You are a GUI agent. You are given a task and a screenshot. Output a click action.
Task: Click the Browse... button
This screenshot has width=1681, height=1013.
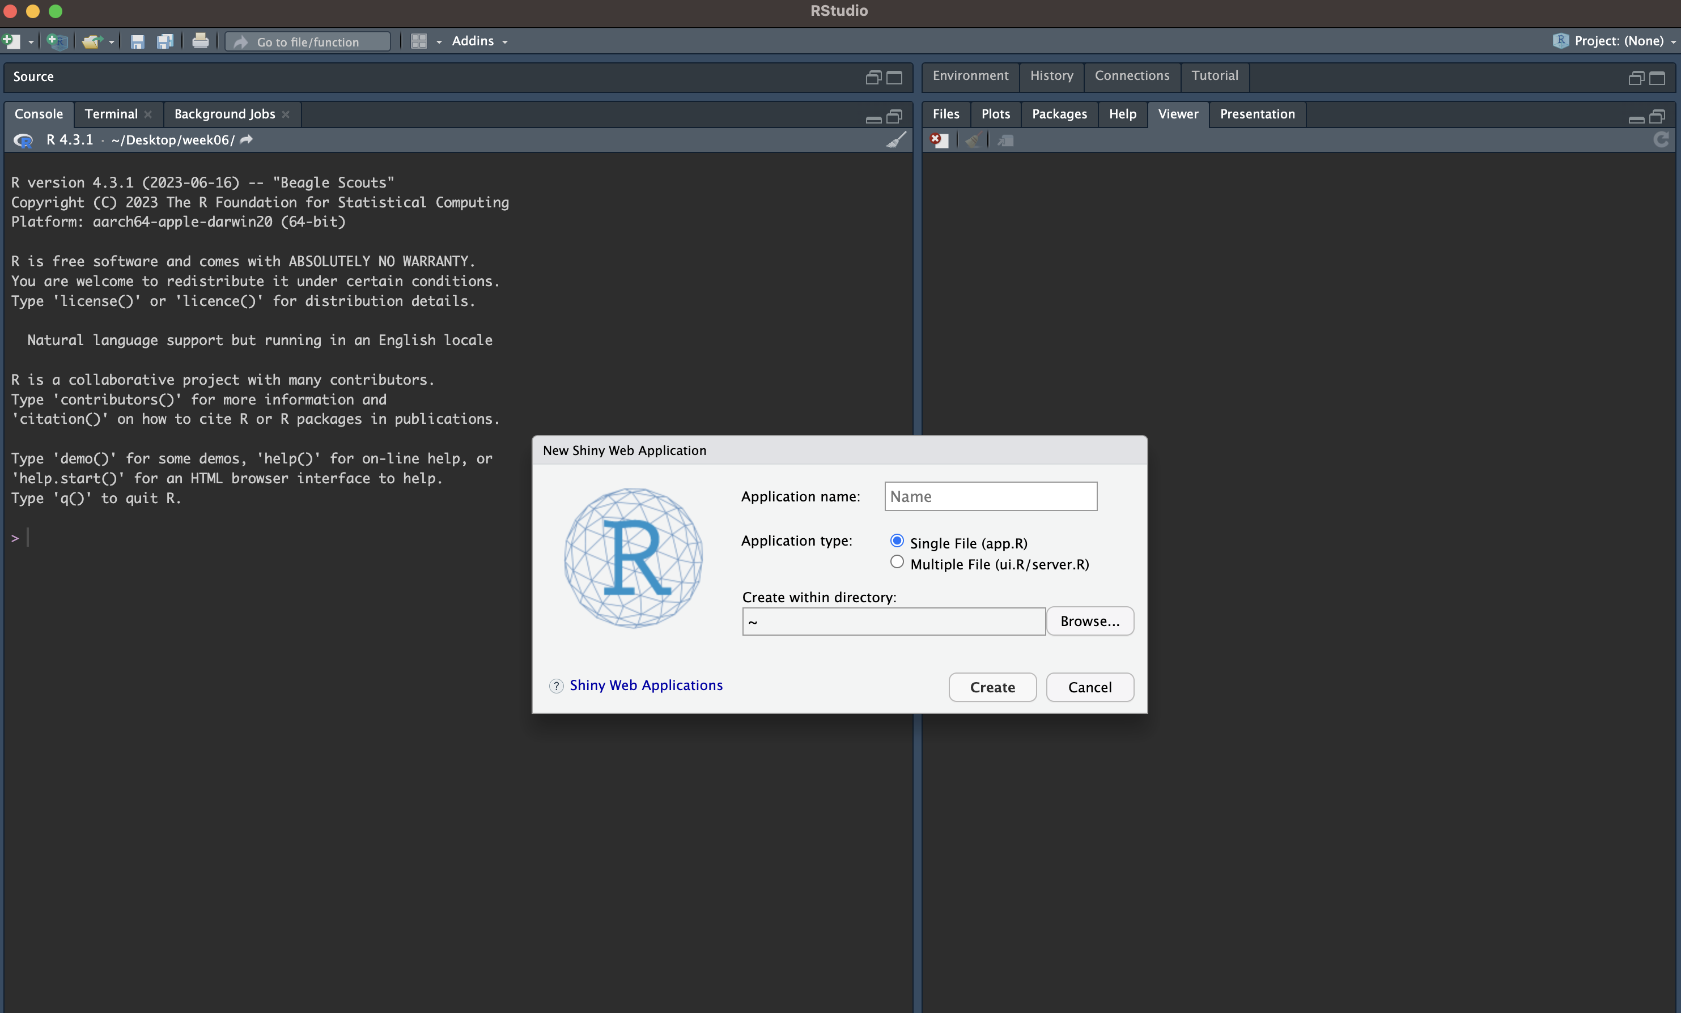click(x=1090, y=622)
